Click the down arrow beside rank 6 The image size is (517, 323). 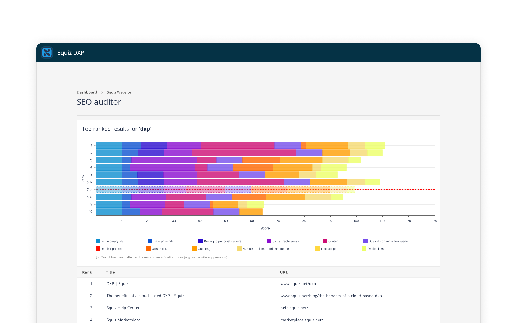91,182
